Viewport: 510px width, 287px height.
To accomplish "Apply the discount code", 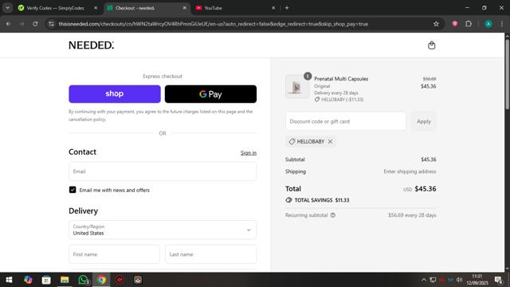I will click(x=424, y=121).
